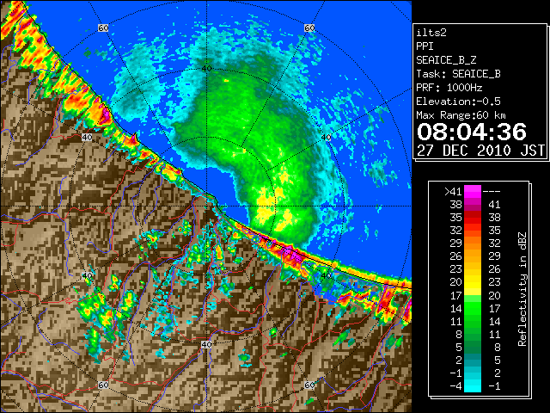Image resolution: width=550 pixels, height=413 pixels.
Task: Click the PRF: 1000Hz value
Action: (449, 88)
